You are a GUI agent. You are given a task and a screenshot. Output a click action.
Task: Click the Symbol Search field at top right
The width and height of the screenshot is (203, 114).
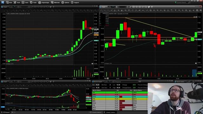183,2
